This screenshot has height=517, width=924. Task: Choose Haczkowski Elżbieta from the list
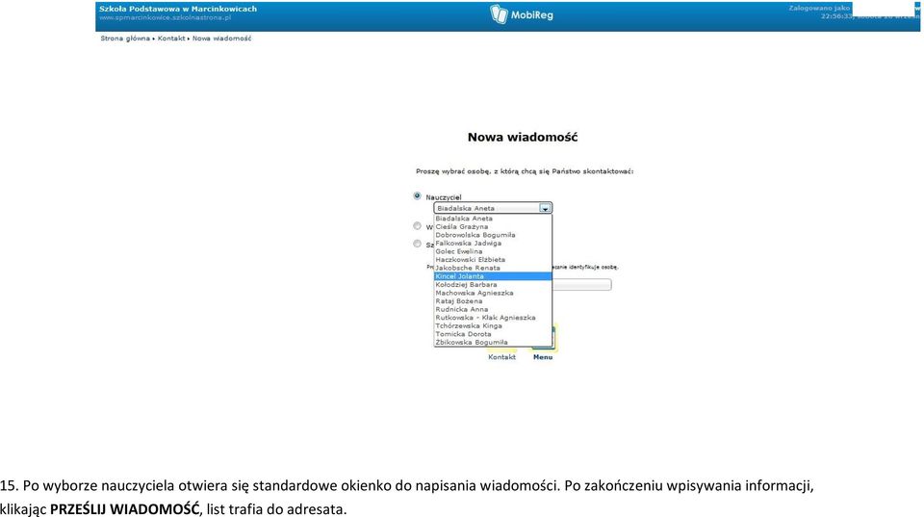493,260
